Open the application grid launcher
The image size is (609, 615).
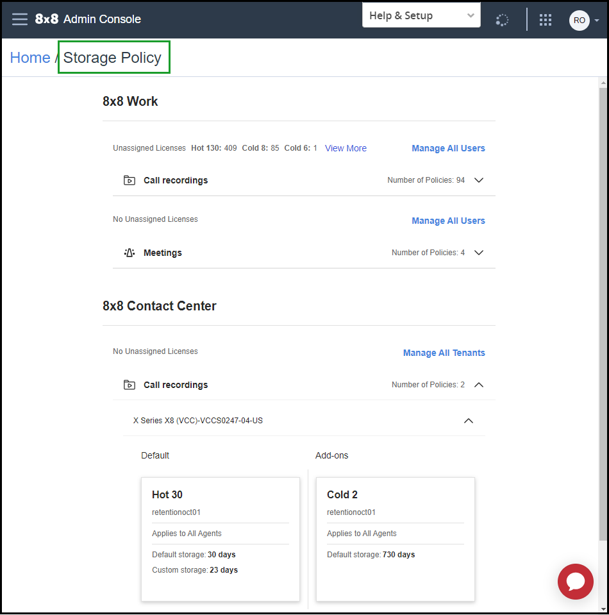546,20
